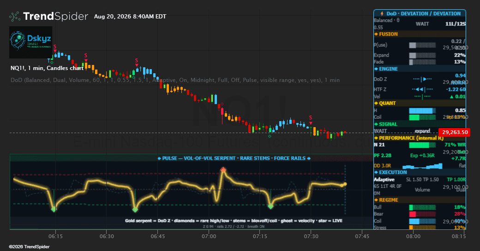The image size is (480, 251).
Task: Click the Adaptive execution label
Action: [384, 180]
